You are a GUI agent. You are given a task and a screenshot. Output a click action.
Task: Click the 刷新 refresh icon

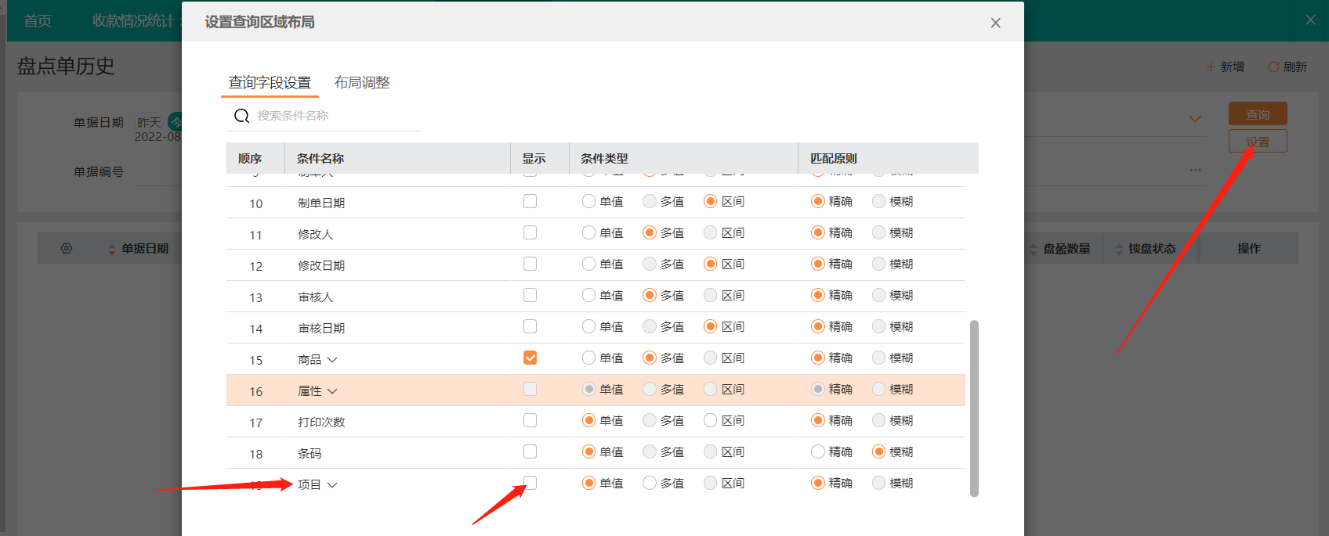(1273, 67)
